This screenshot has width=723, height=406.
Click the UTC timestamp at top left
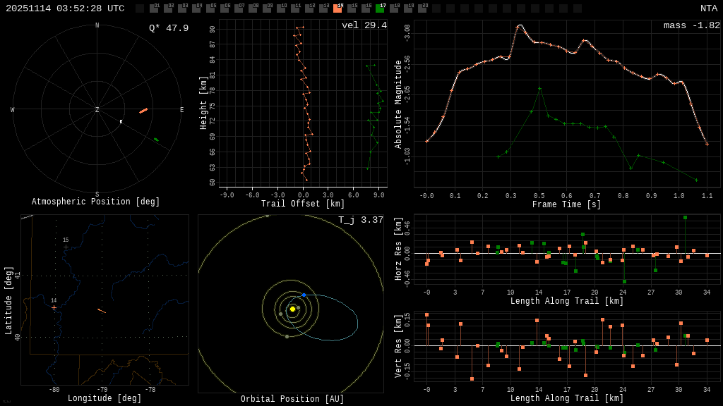[x=65, y=8]
